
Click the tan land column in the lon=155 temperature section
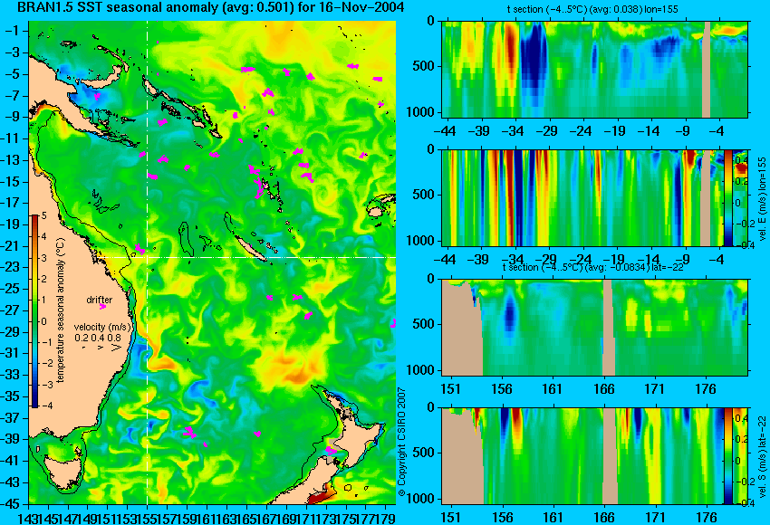(x=707, y=69)
